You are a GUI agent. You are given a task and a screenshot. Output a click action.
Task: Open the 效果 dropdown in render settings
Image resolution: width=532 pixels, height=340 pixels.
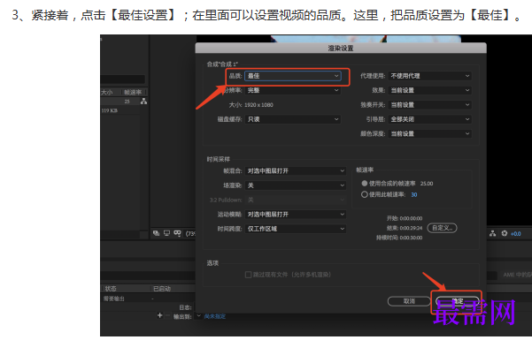(429, 90)
